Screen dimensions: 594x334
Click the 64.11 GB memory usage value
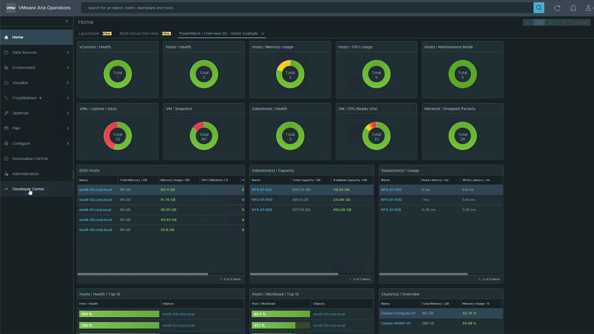(168, 190)
